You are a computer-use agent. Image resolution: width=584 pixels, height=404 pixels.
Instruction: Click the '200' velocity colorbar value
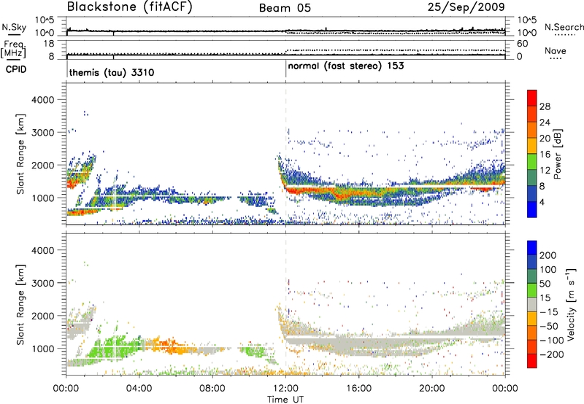(548, 255)
